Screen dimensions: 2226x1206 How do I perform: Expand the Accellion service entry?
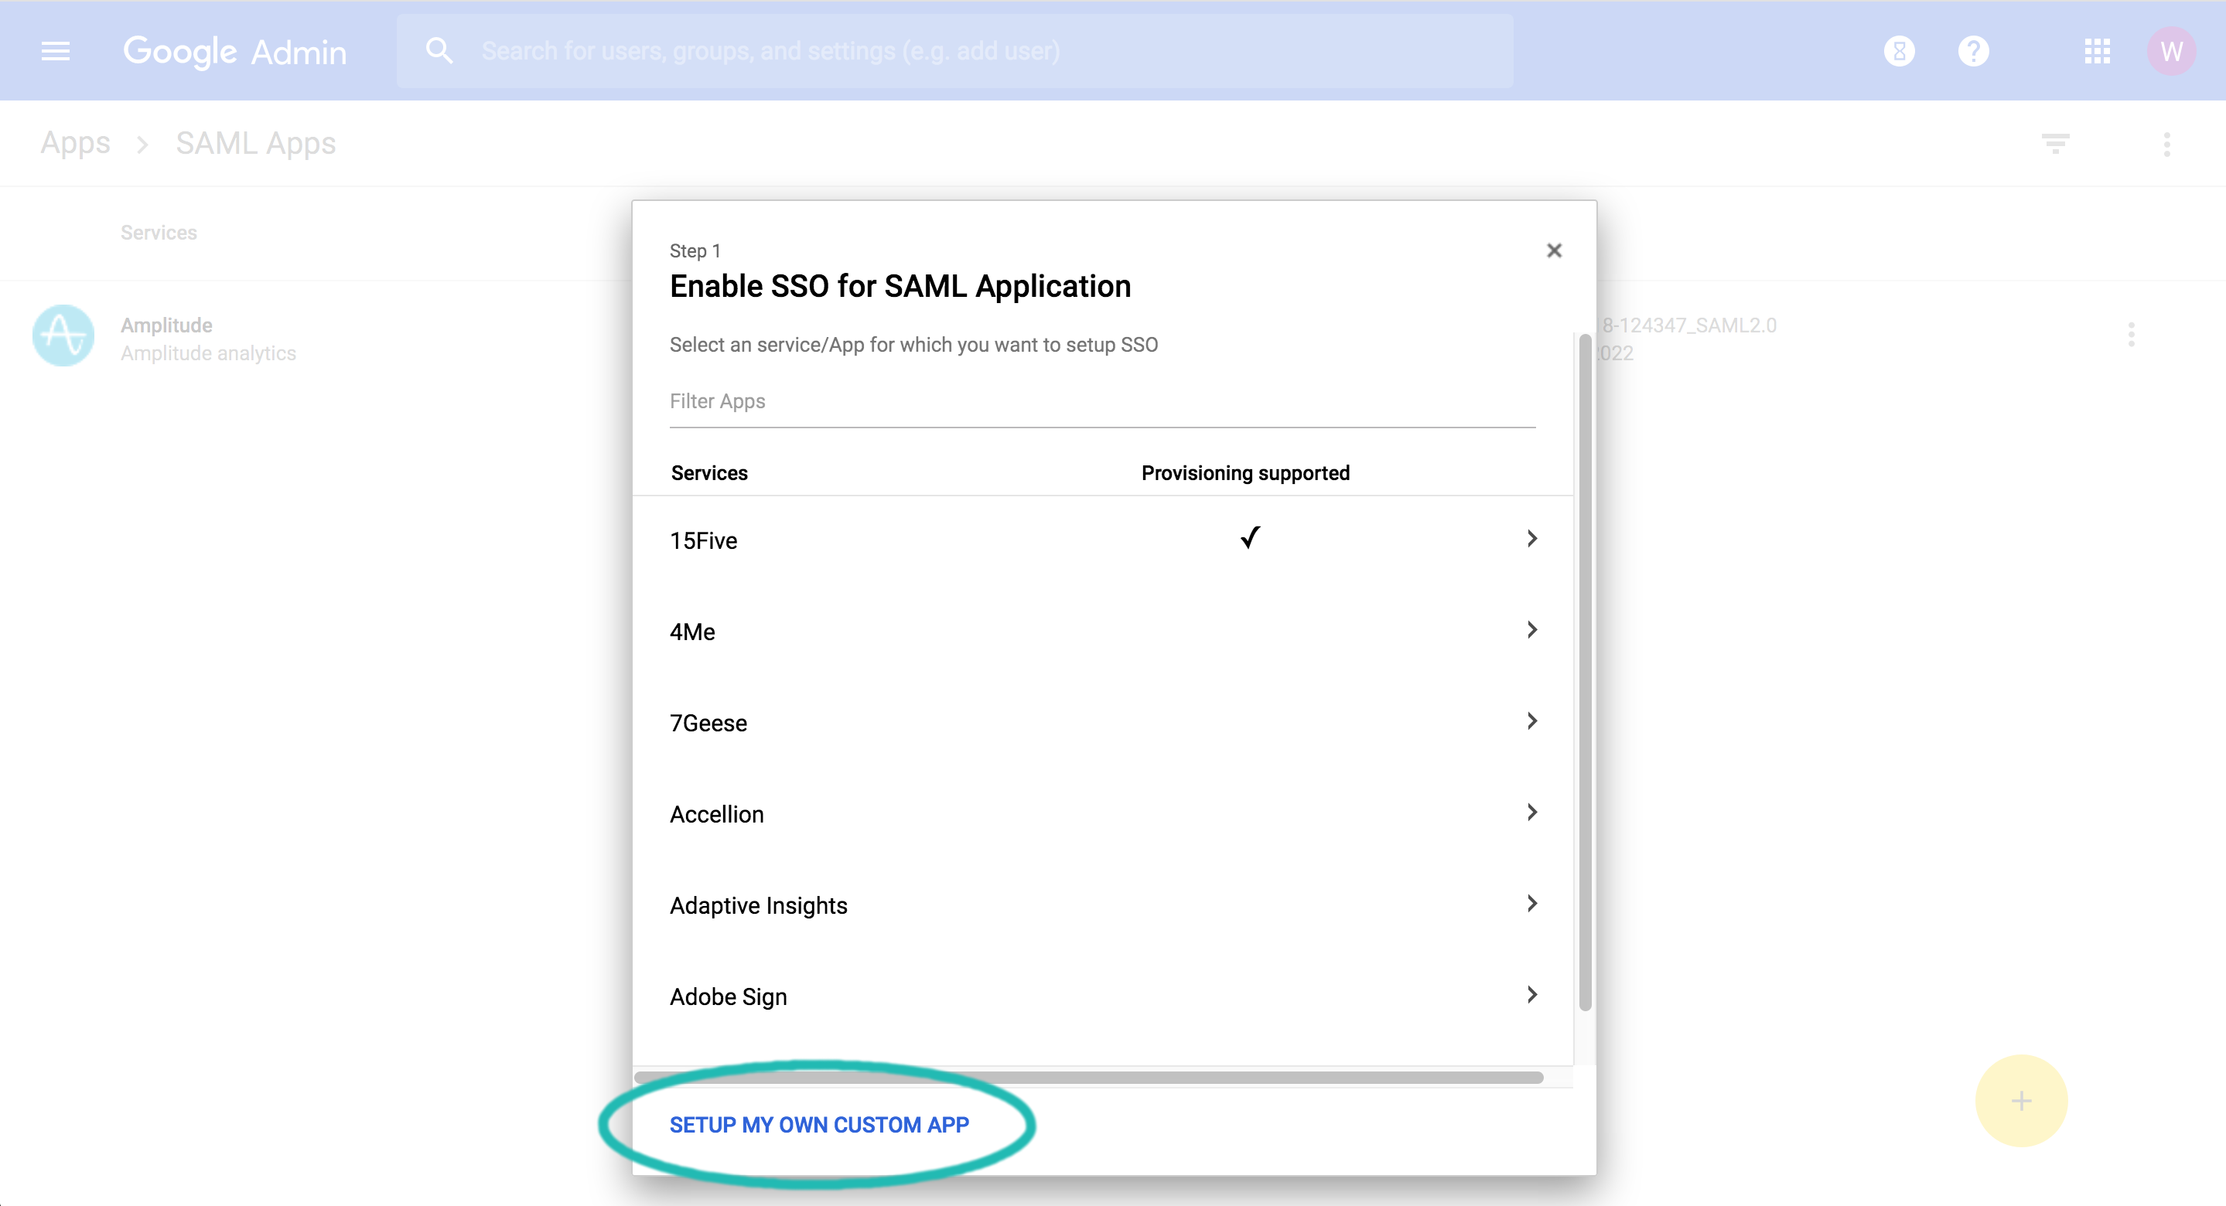(1533, 812)
